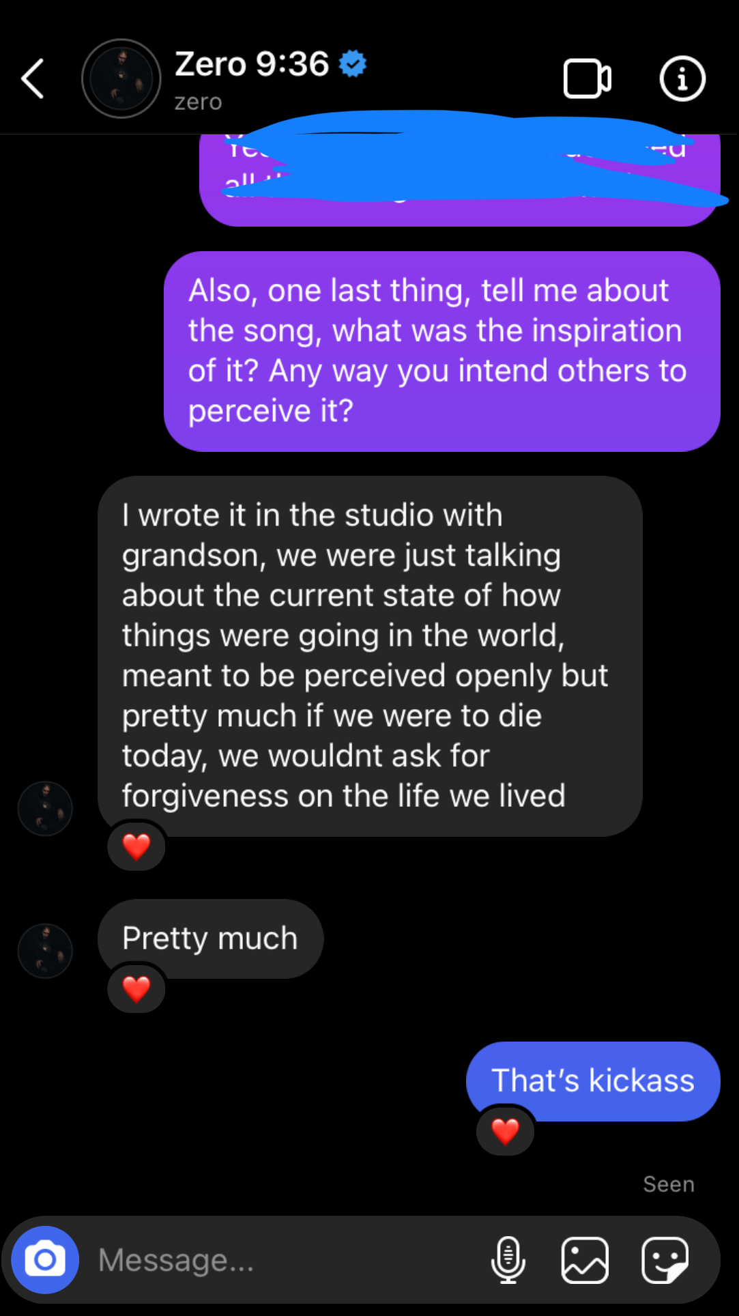Start a video call with Zero 9:36
The height and width of the screenshot is (1316, 739).
click(x=586, y=79)
